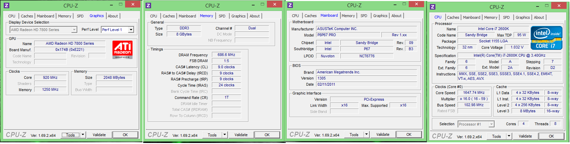
Task: Click the Level 3 cache value 8 MBytes
Action: click(528, 111)
